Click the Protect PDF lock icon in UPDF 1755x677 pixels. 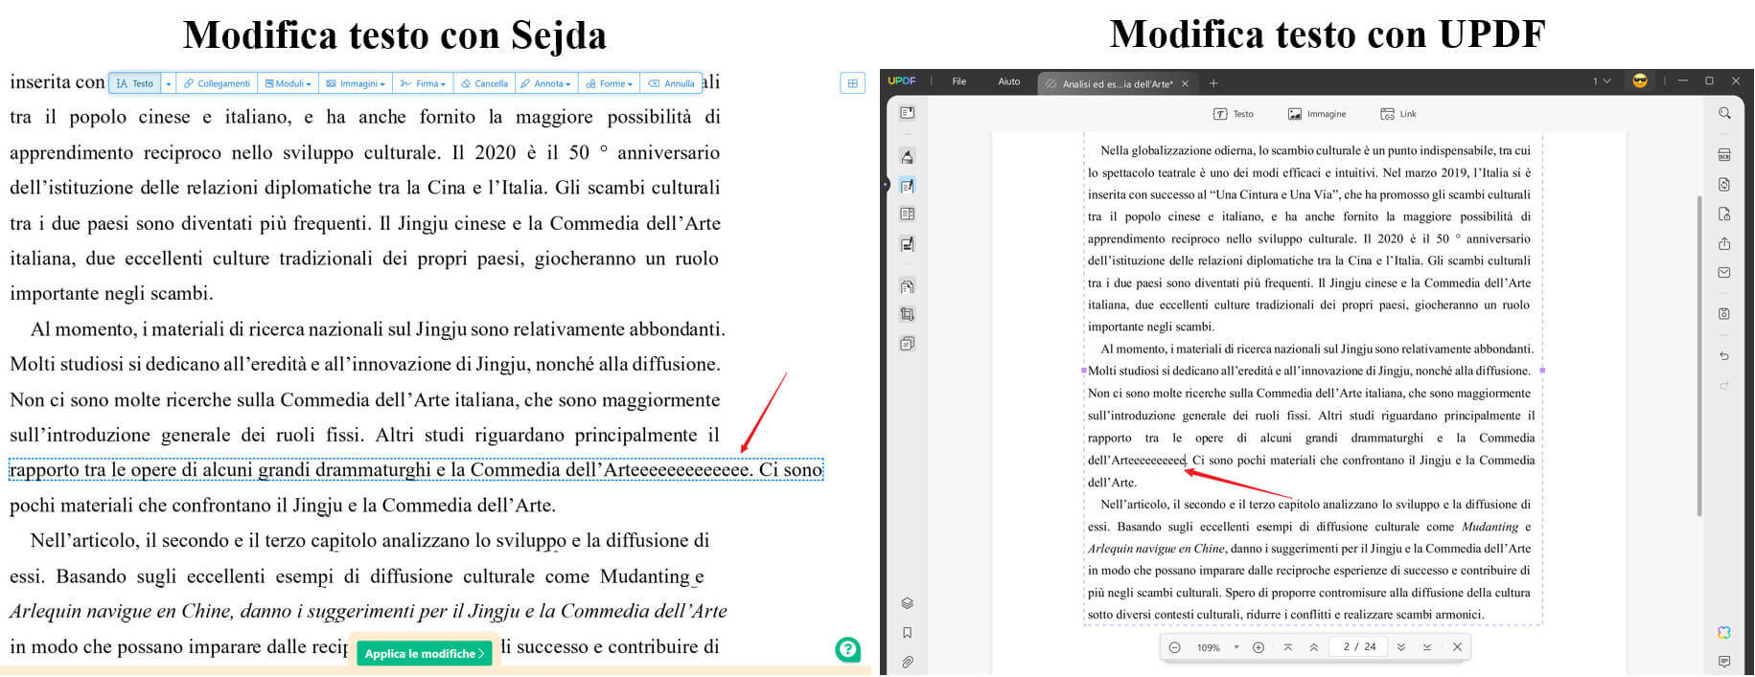click(x=1724, y=214)
